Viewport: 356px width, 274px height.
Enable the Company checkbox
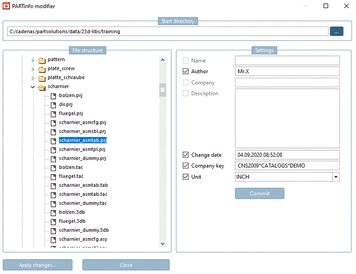click(186, 82)
